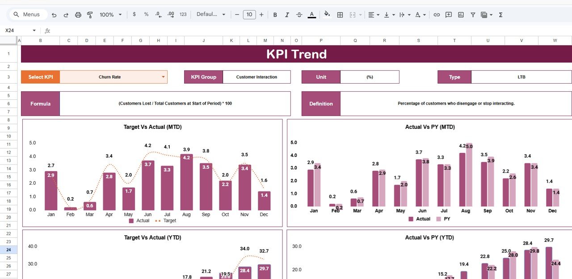Open the Churn Rate KPI dropdown
The width and height of the screenshot is (572, 279).
[163, 76]
